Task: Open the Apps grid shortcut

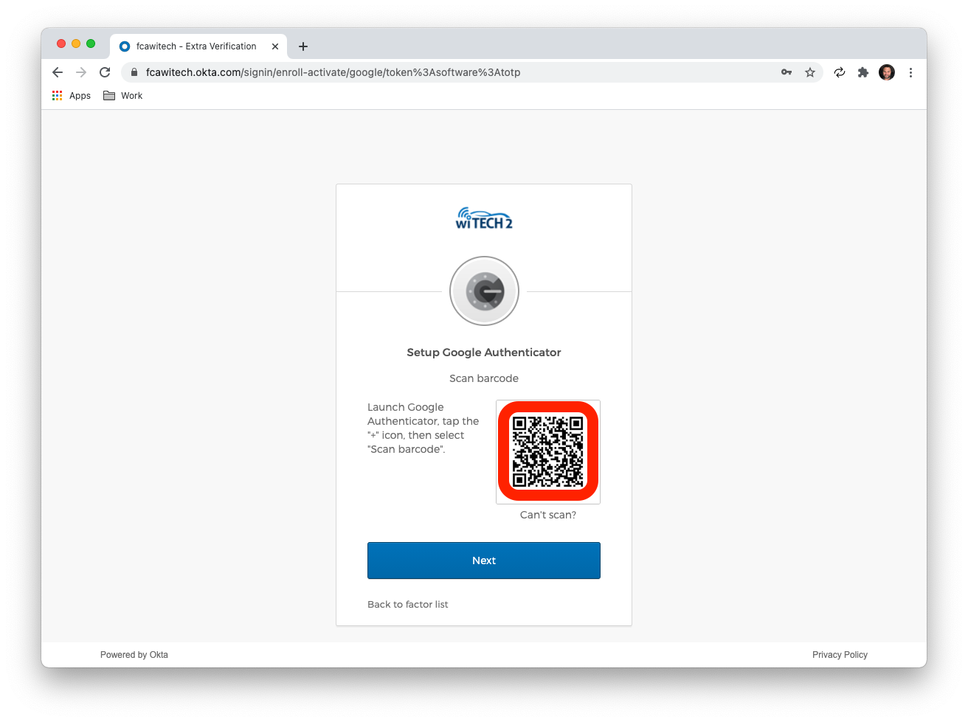Action: 72,96
